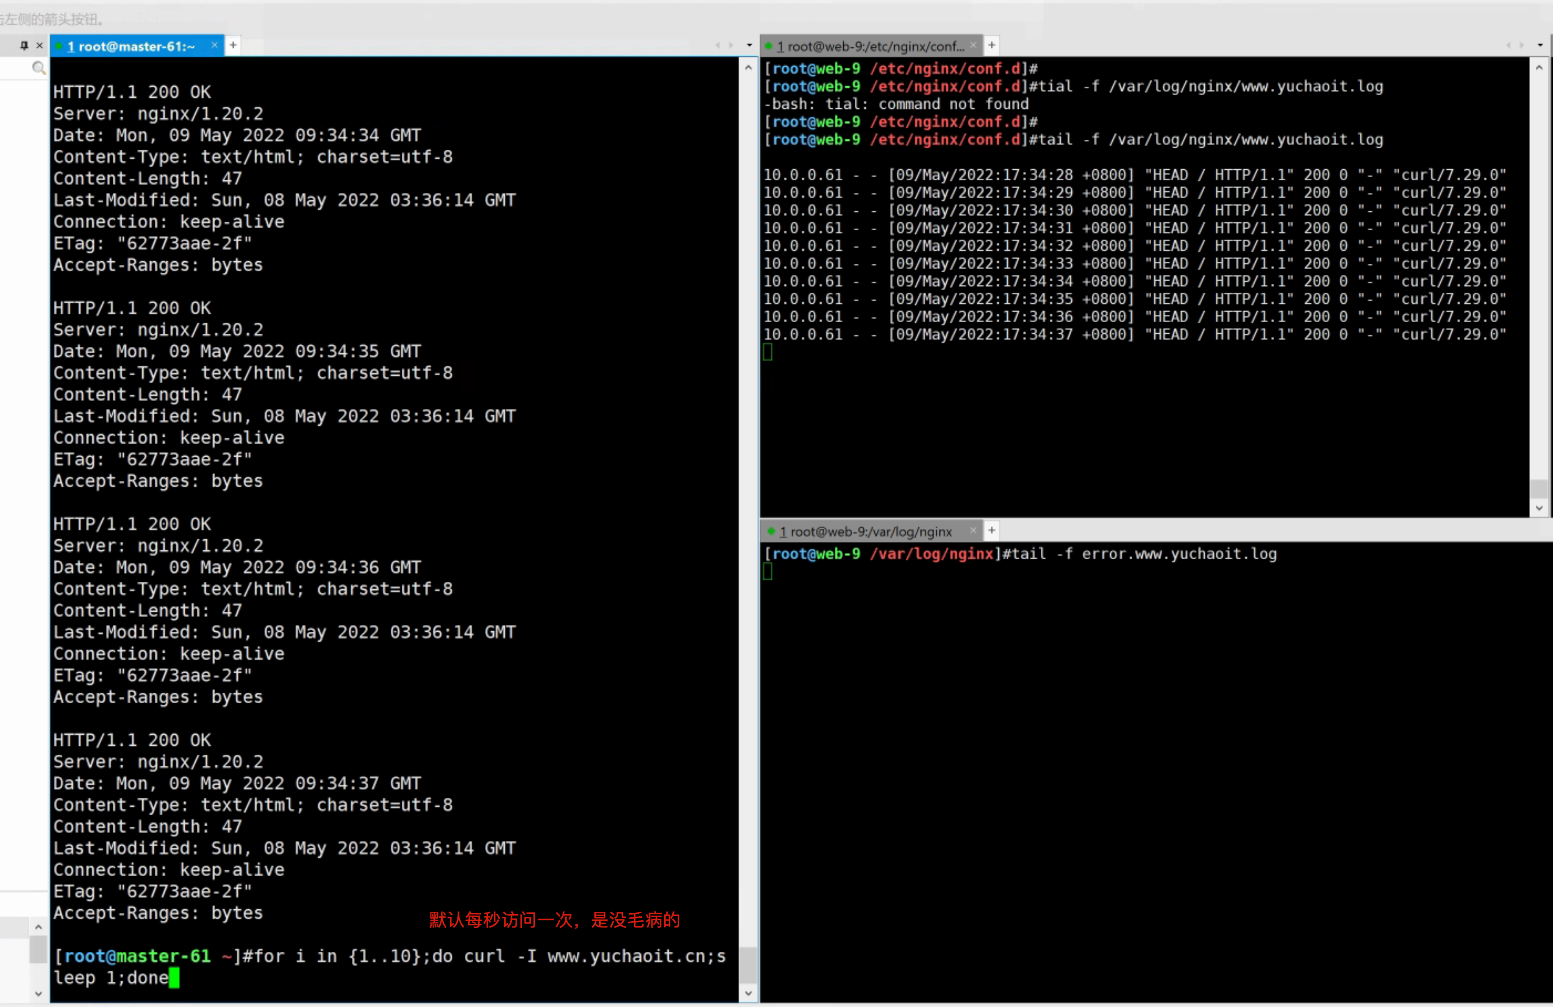Close the web-9 /var/log/nginx tab

click(x=973, y=530)
